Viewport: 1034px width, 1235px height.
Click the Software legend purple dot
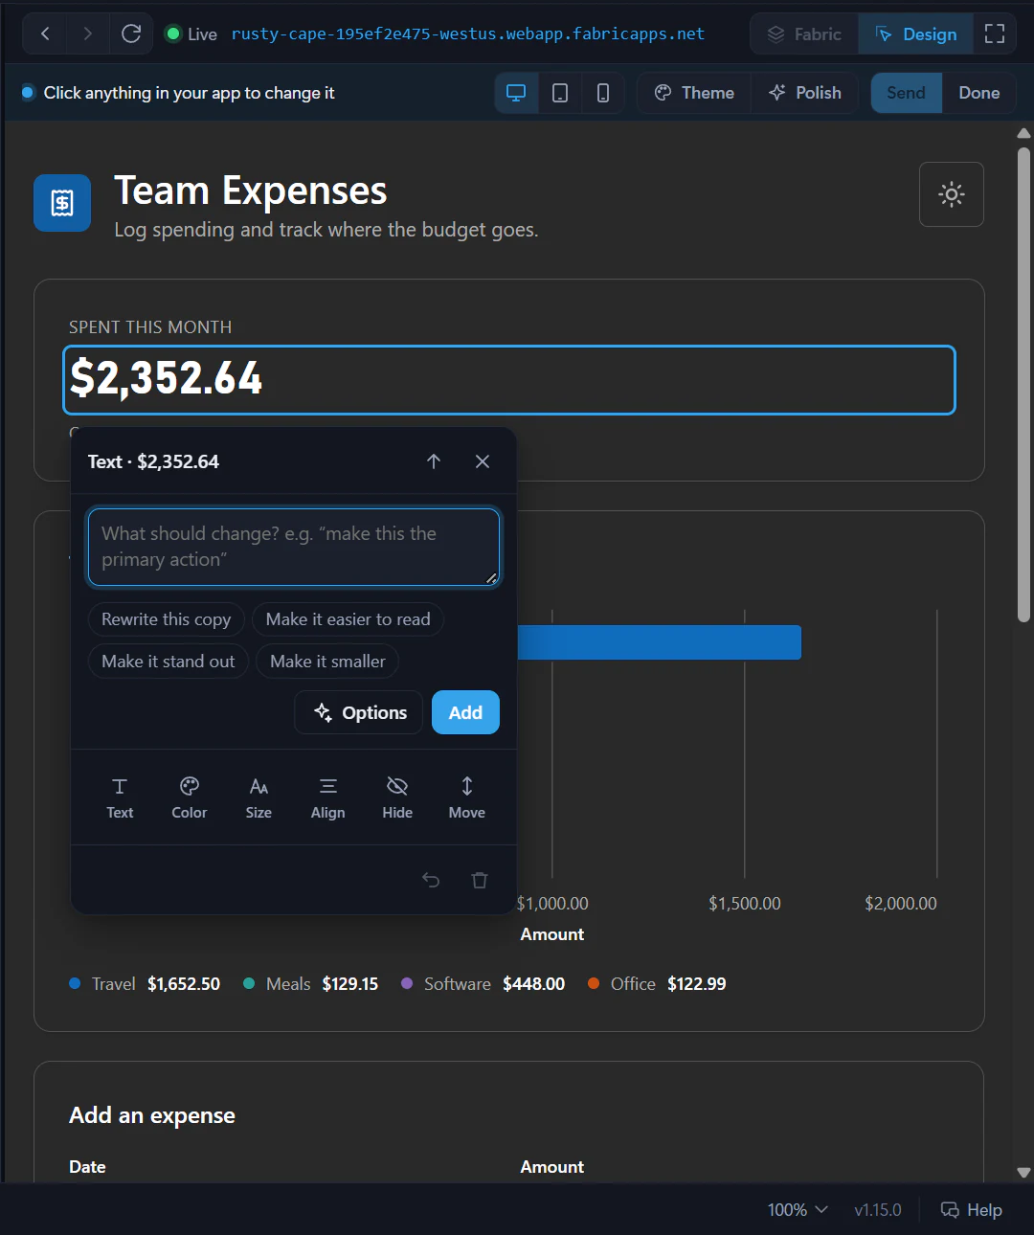tap(407, 983)
